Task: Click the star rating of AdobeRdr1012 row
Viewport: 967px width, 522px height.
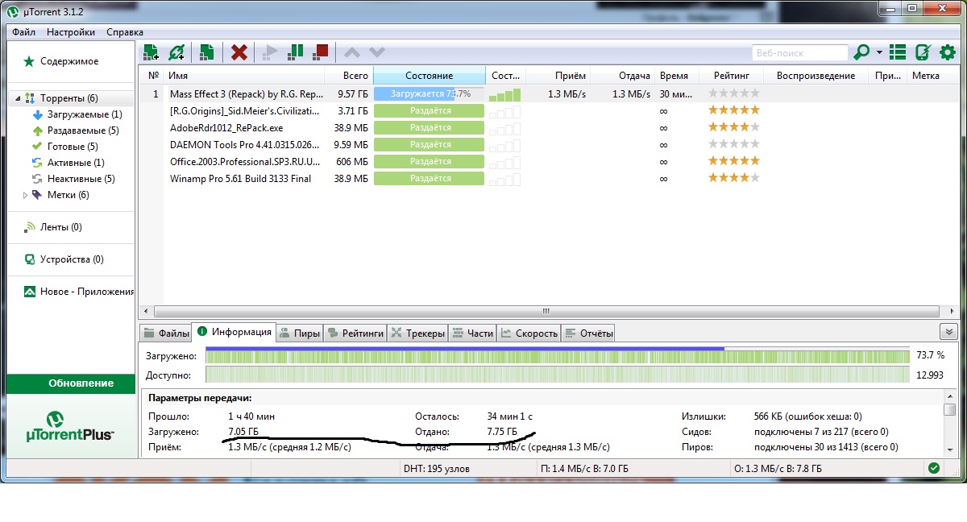Action: click(x=733, y=127)
